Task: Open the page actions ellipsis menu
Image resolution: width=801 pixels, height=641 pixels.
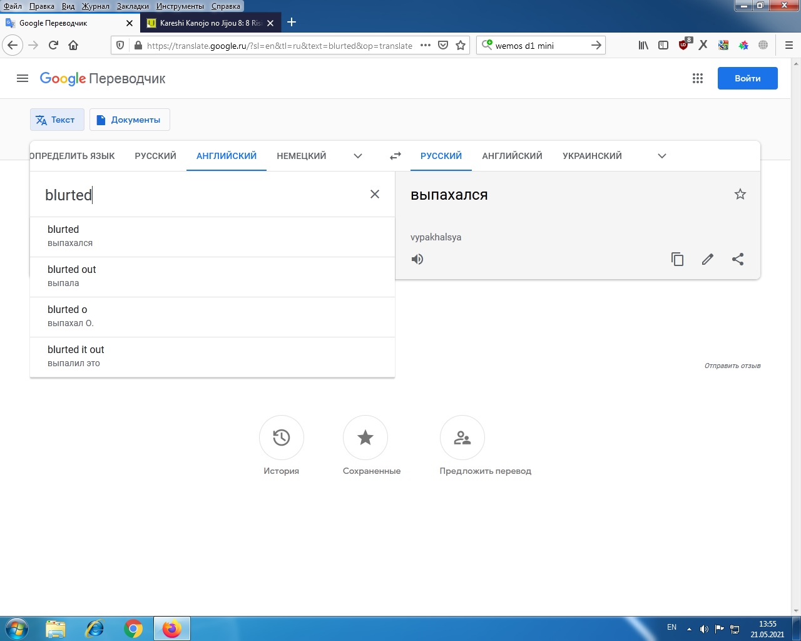Action: click(426, 45)
